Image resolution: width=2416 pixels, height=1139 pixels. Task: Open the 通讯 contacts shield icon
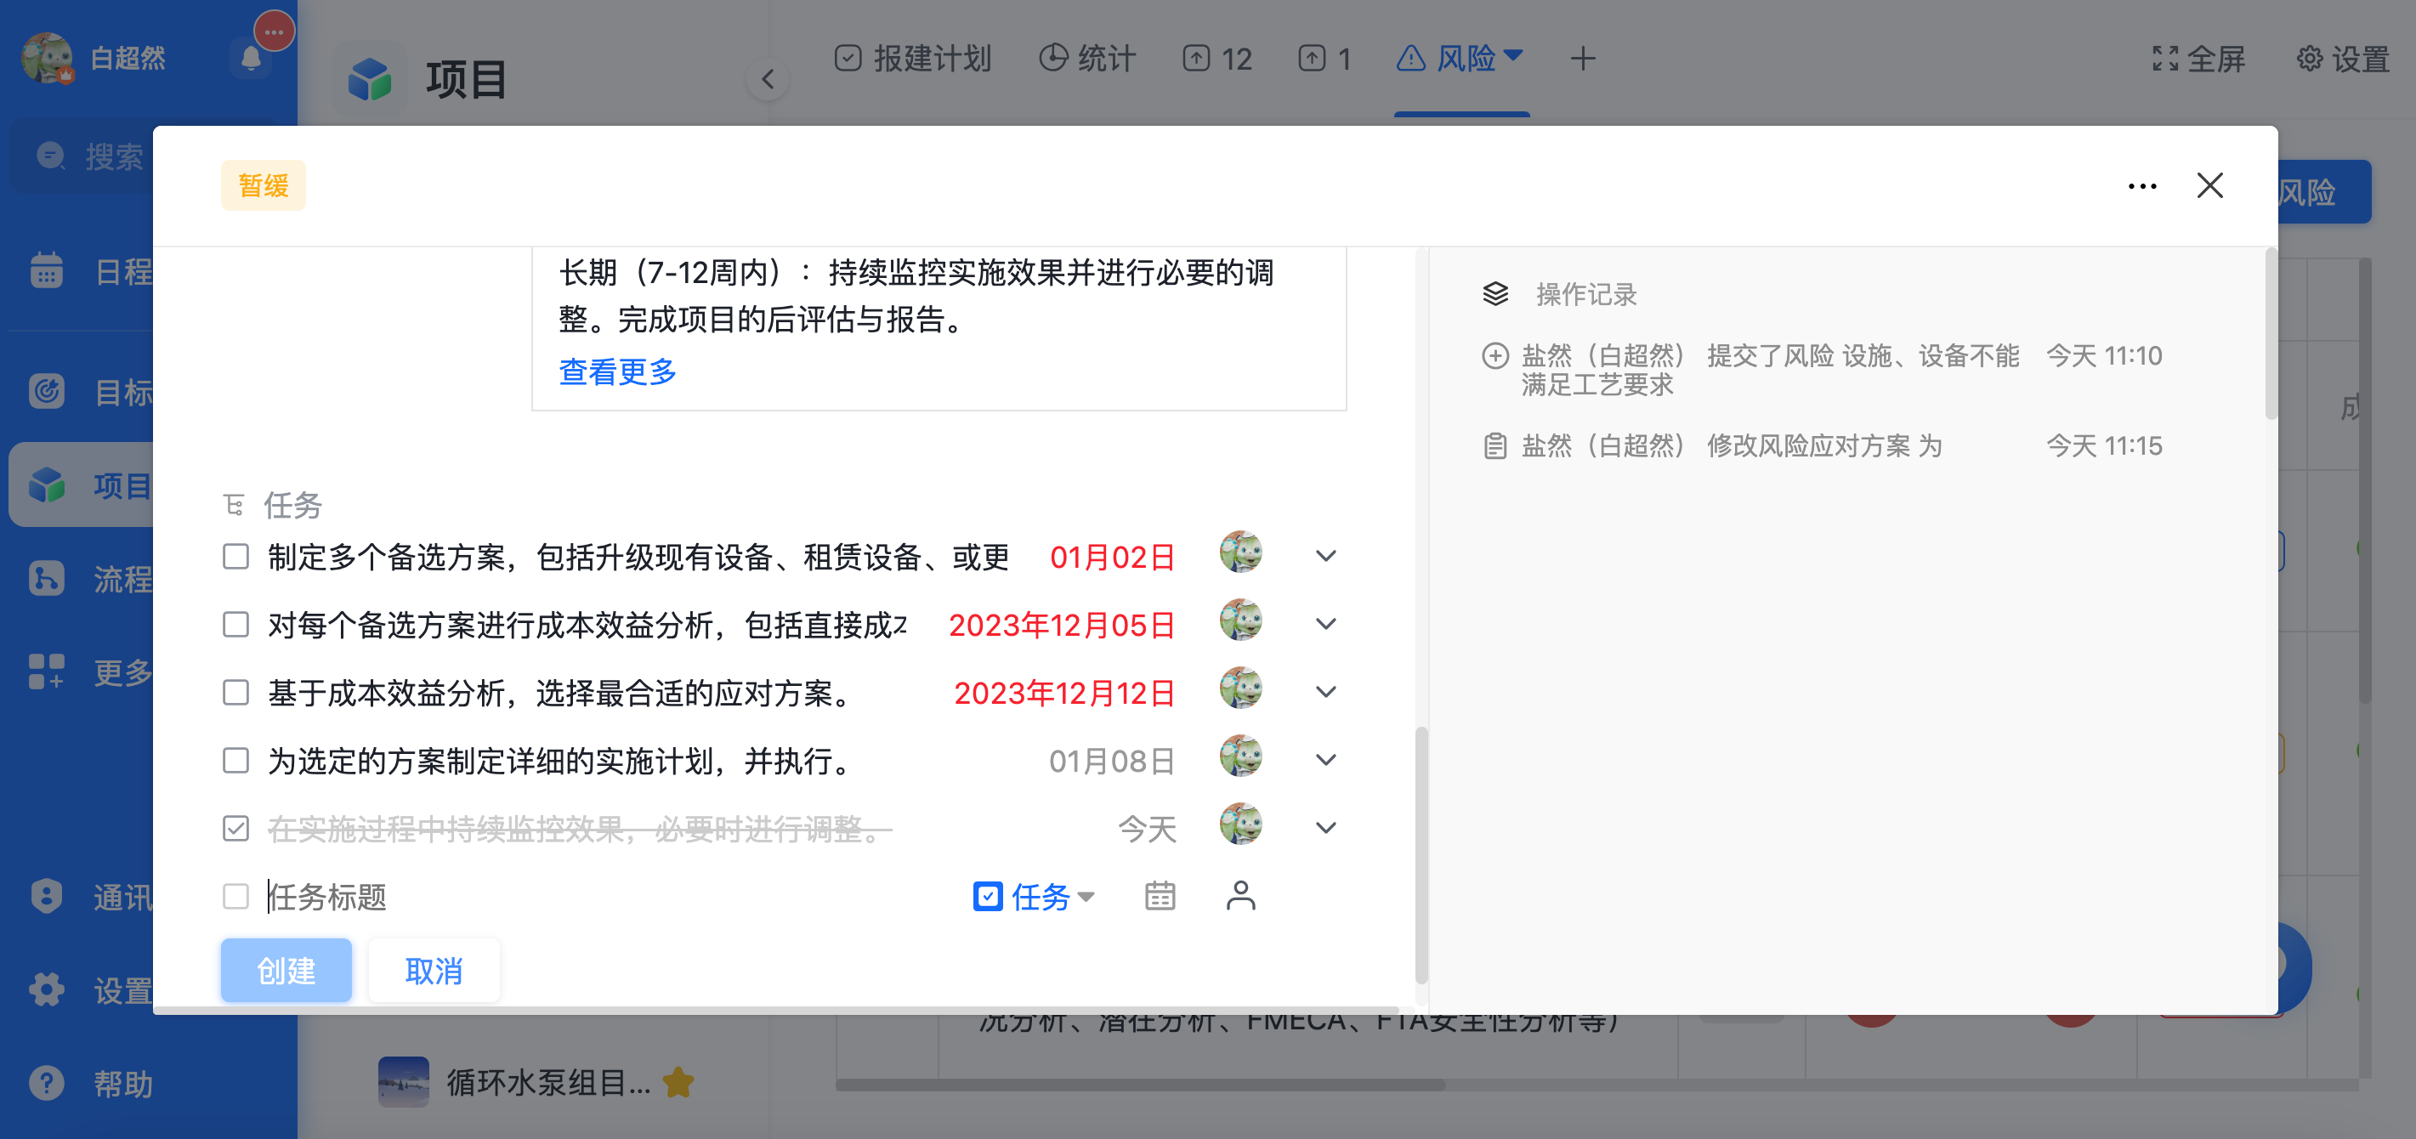point(46,896)
